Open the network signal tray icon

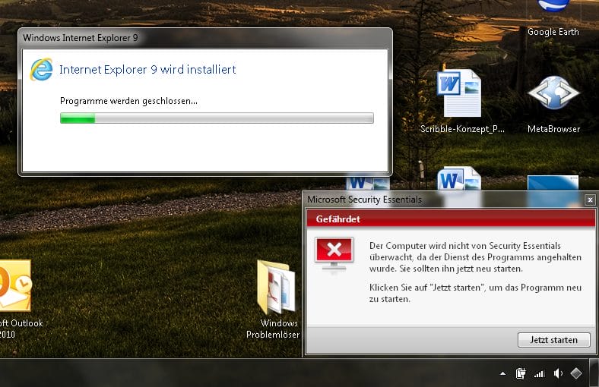pos(540,373)
